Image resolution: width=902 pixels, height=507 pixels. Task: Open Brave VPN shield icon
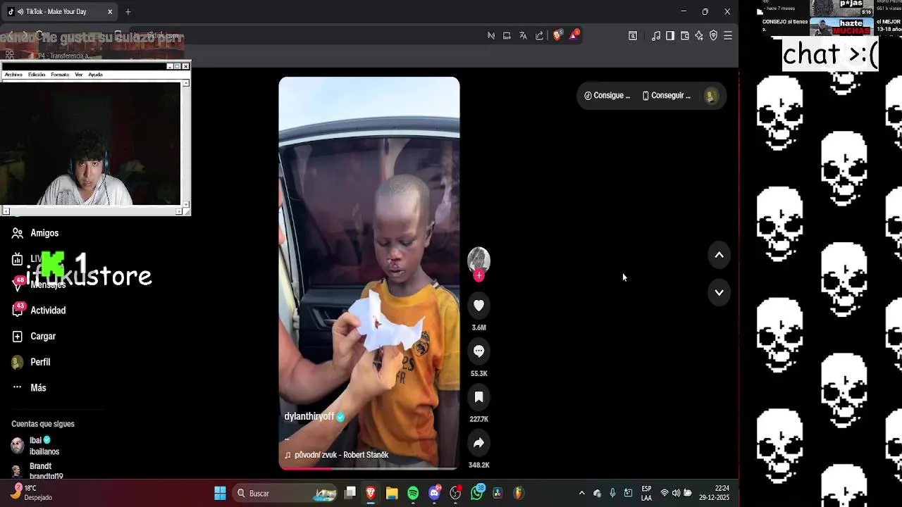(713, 36)
